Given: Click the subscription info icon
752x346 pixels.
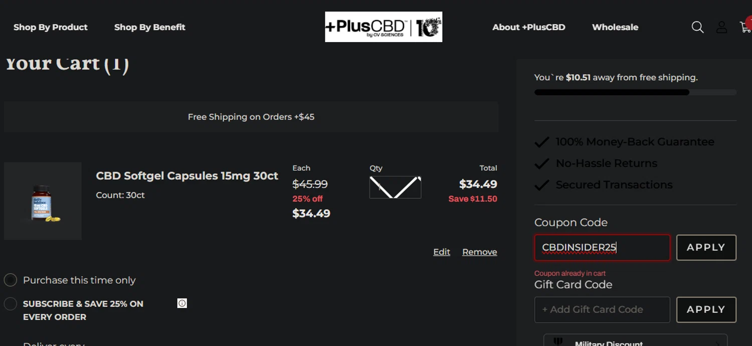Looking at the screenshot, I should pos(182,303).
